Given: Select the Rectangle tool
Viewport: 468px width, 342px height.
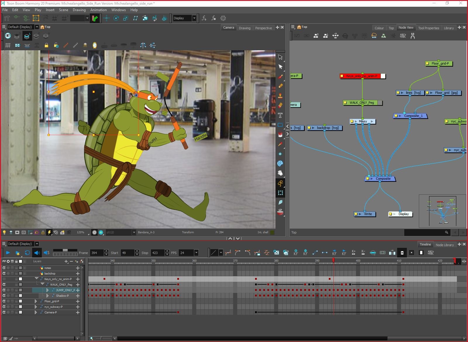Looking at the screenshot, I should tap(280, 125).
